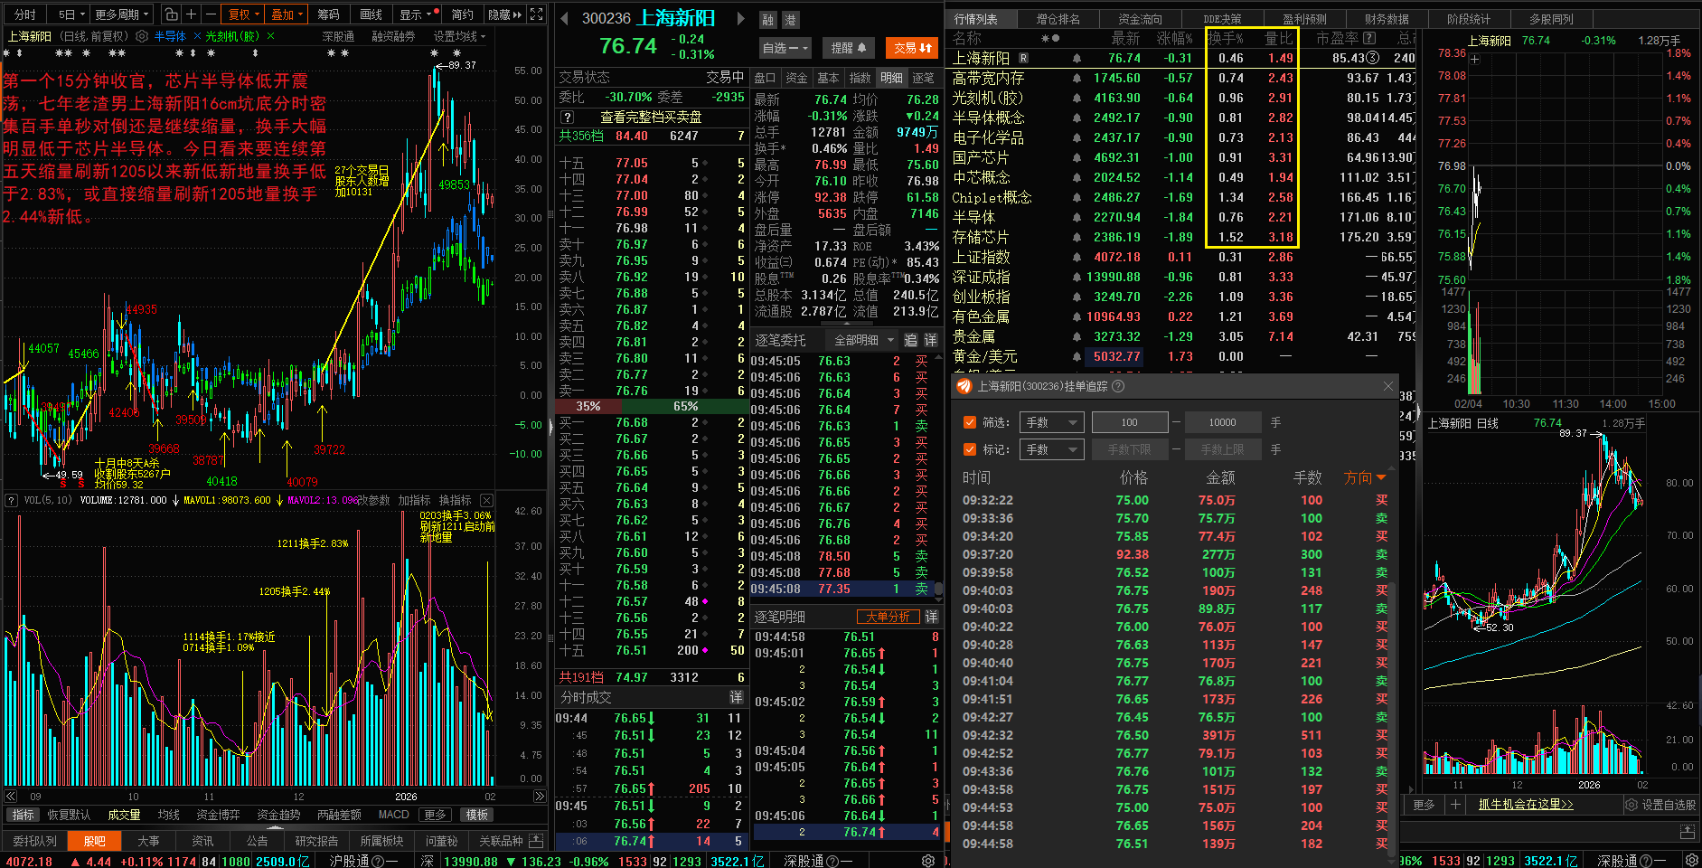Screen dimensions: 1702x868
Task: Toggle 画线 drawing tools
Action: click(371, 14)
